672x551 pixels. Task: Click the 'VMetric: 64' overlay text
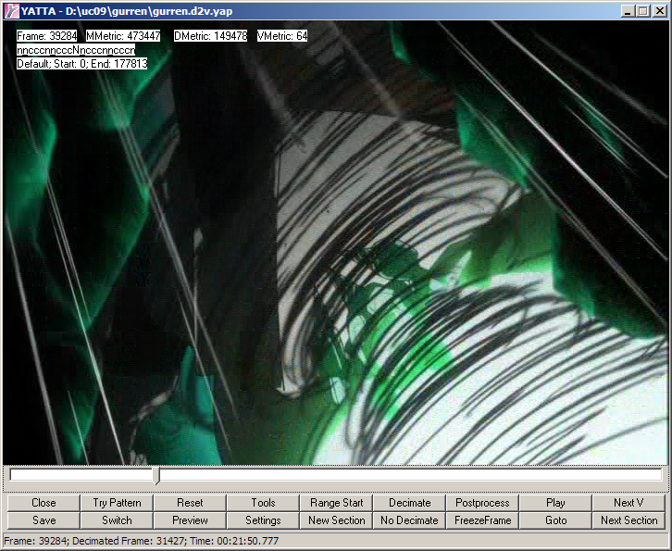tap(282, 35)
